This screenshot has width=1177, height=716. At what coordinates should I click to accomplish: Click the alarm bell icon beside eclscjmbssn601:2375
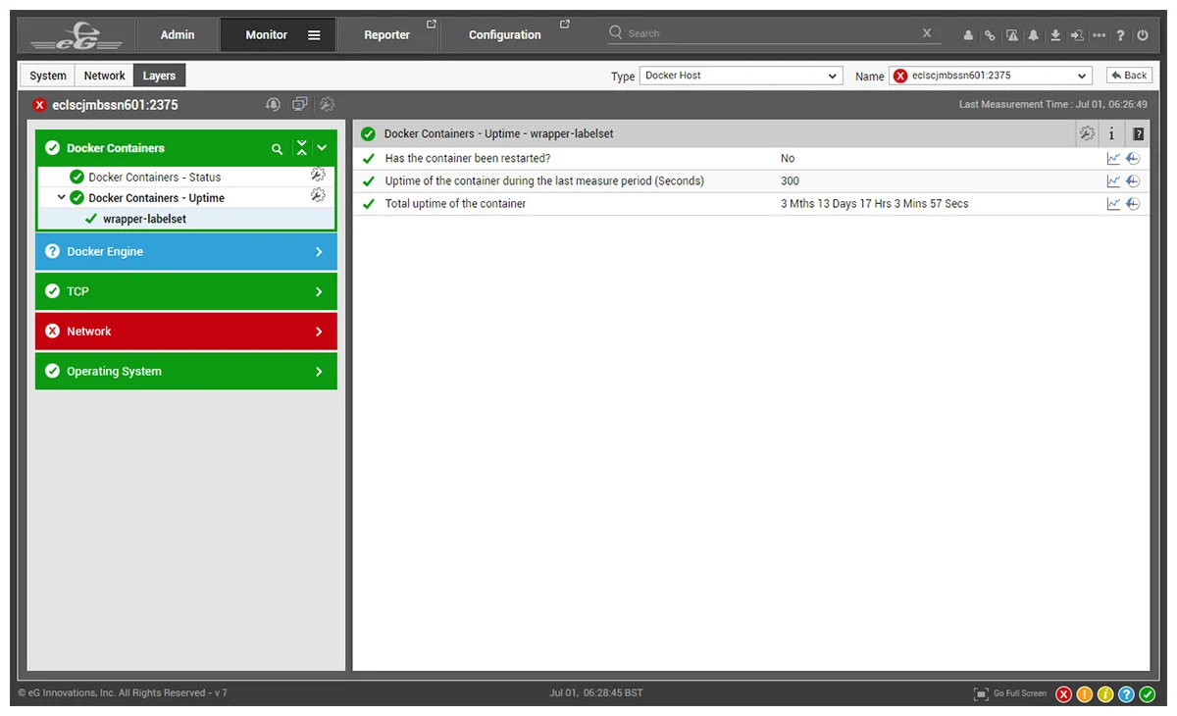pyautogui.click(x=273, y=104)
